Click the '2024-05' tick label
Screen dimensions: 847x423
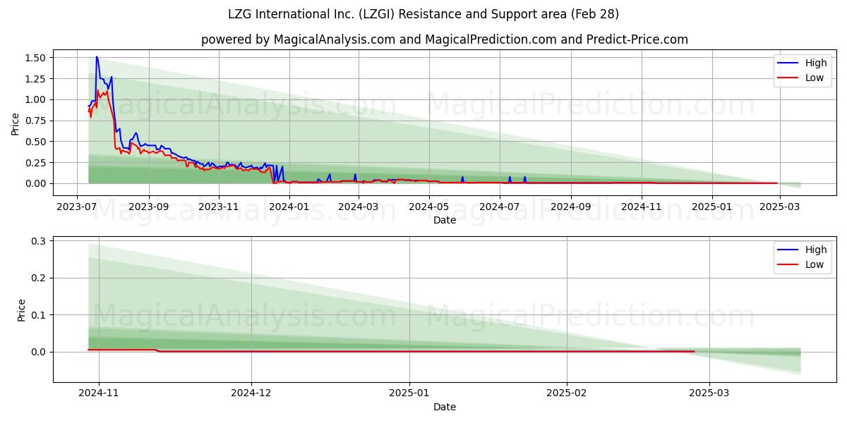point(428,207)
